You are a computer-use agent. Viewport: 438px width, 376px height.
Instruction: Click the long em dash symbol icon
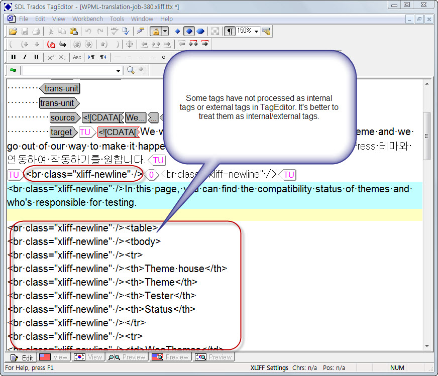118,57
